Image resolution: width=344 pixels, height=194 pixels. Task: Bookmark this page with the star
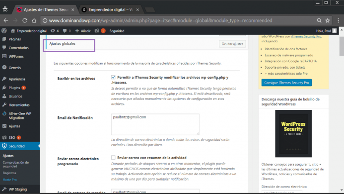[x=328, y=20]
